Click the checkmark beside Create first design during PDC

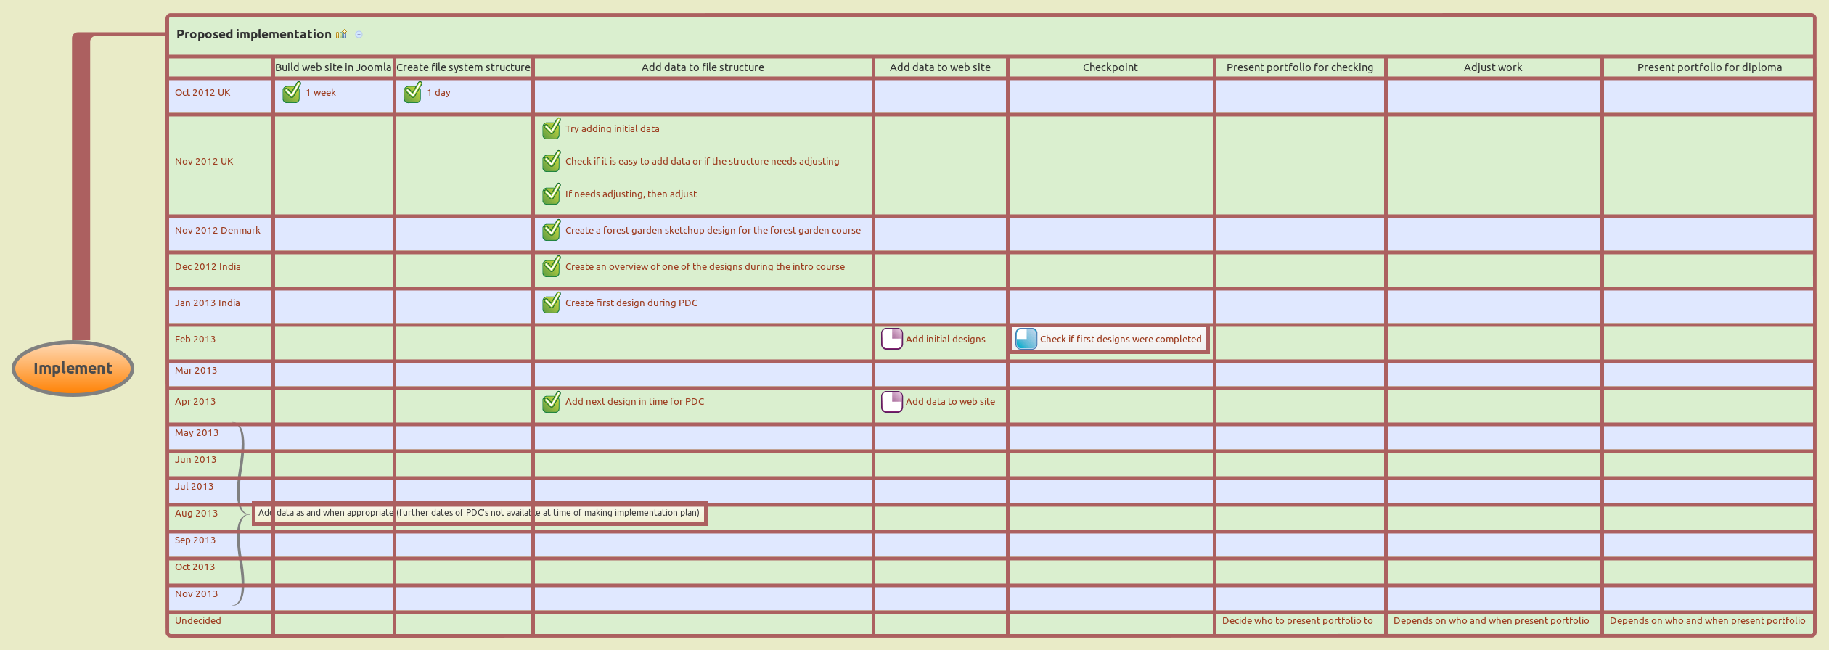coord(551,303)
